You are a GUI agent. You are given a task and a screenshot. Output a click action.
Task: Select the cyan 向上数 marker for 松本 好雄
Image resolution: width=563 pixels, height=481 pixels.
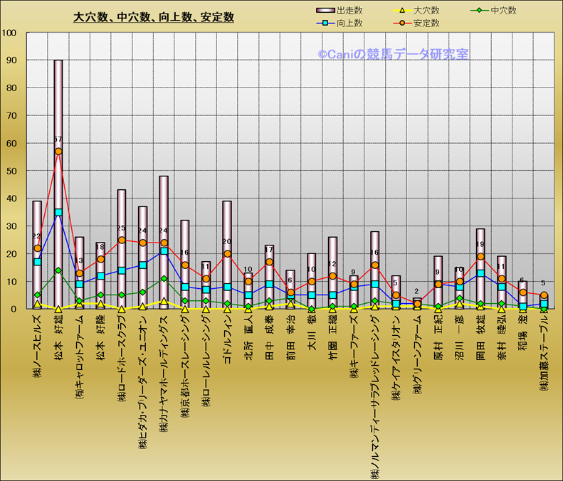click(58, 212)
